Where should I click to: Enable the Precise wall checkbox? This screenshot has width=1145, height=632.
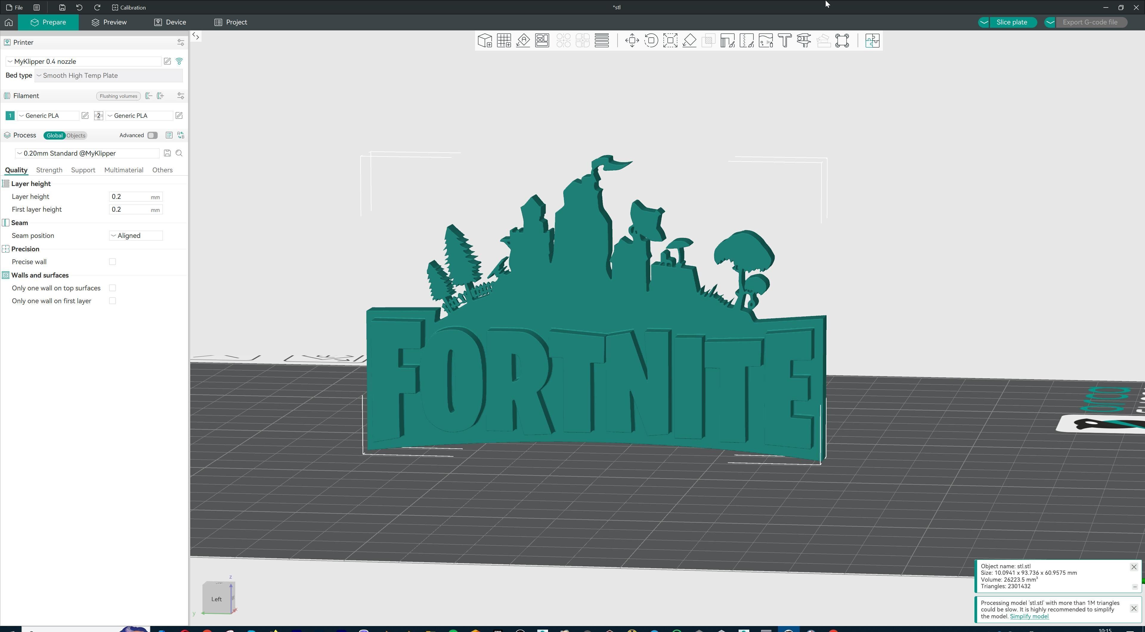click(x=112, y=262)
